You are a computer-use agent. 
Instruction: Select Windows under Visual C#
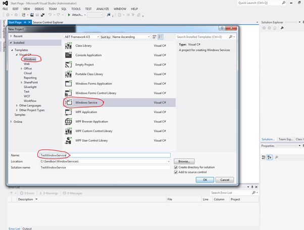click(30, 59)
